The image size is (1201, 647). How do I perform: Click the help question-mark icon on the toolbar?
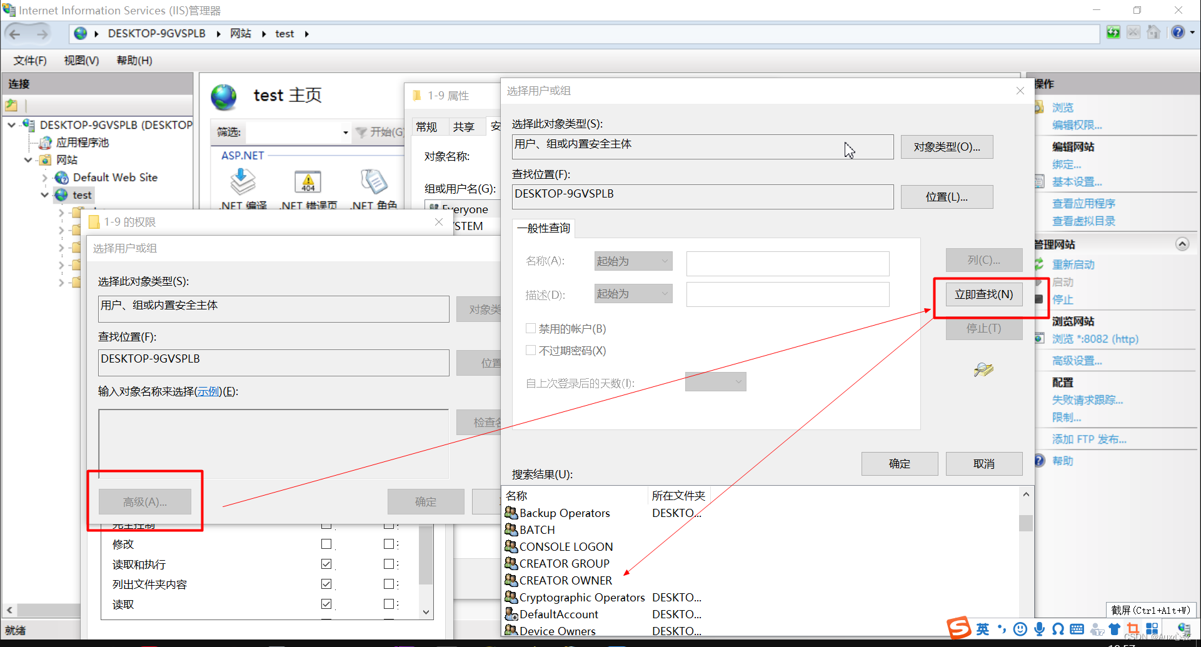1178,32
